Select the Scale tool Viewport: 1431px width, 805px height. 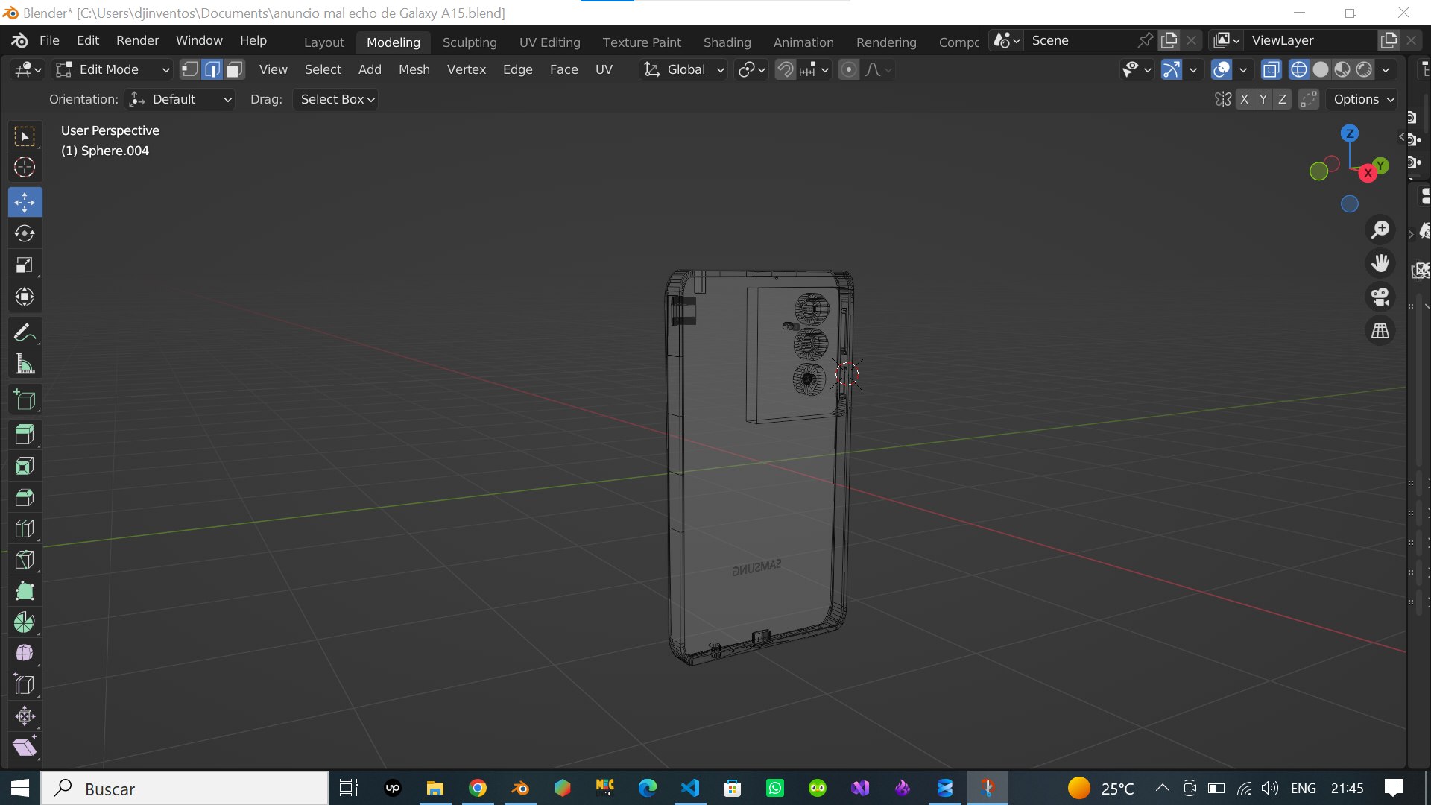[x=25, y=265]
